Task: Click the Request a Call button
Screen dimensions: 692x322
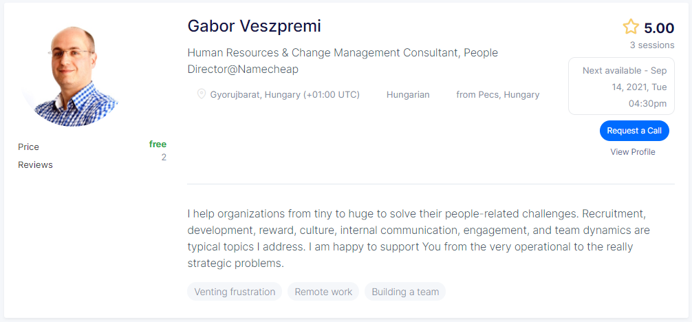Action: click(634, 131)
